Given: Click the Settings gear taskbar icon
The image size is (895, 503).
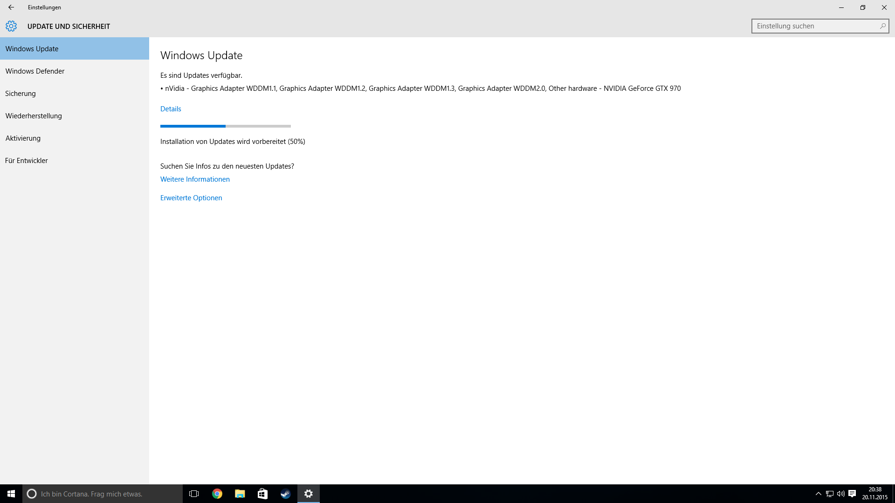Looking at the screenshot, I should (309, 494).
